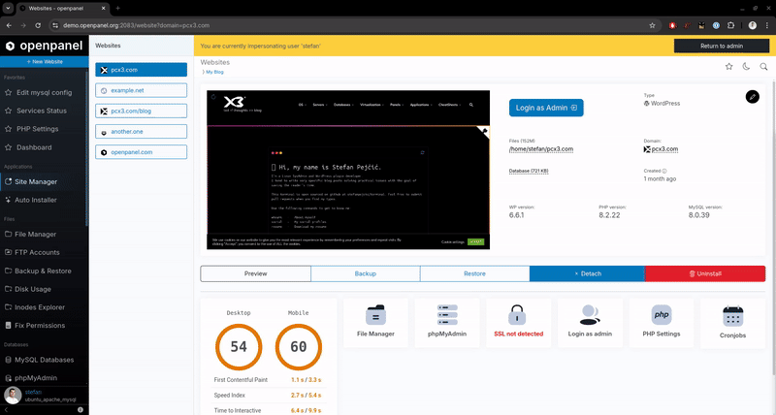776x415 pixels.
Task: Click the refresh icon on the screenshot preview
Action: (213, 97)
